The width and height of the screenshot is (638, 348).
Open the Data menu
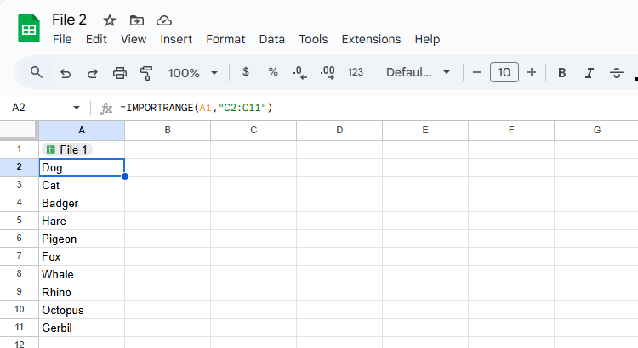pyautogui.click(x=272, y=39)
